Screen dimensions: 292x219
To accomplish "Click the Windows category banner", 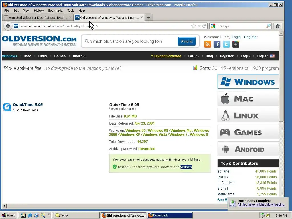I will point(248,82).
